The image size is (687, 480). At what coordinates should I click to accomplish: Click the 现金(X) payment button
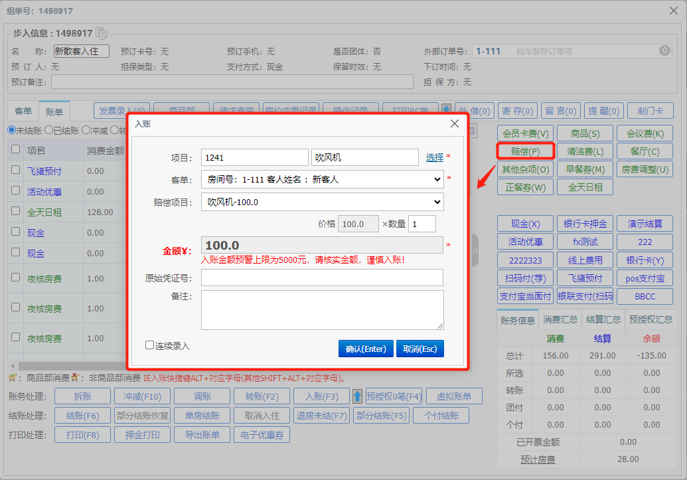click(x=525, y=224)
